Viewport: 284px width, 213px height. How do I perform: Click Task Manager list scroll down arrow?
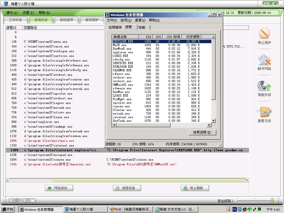click(x=214, y=121)
